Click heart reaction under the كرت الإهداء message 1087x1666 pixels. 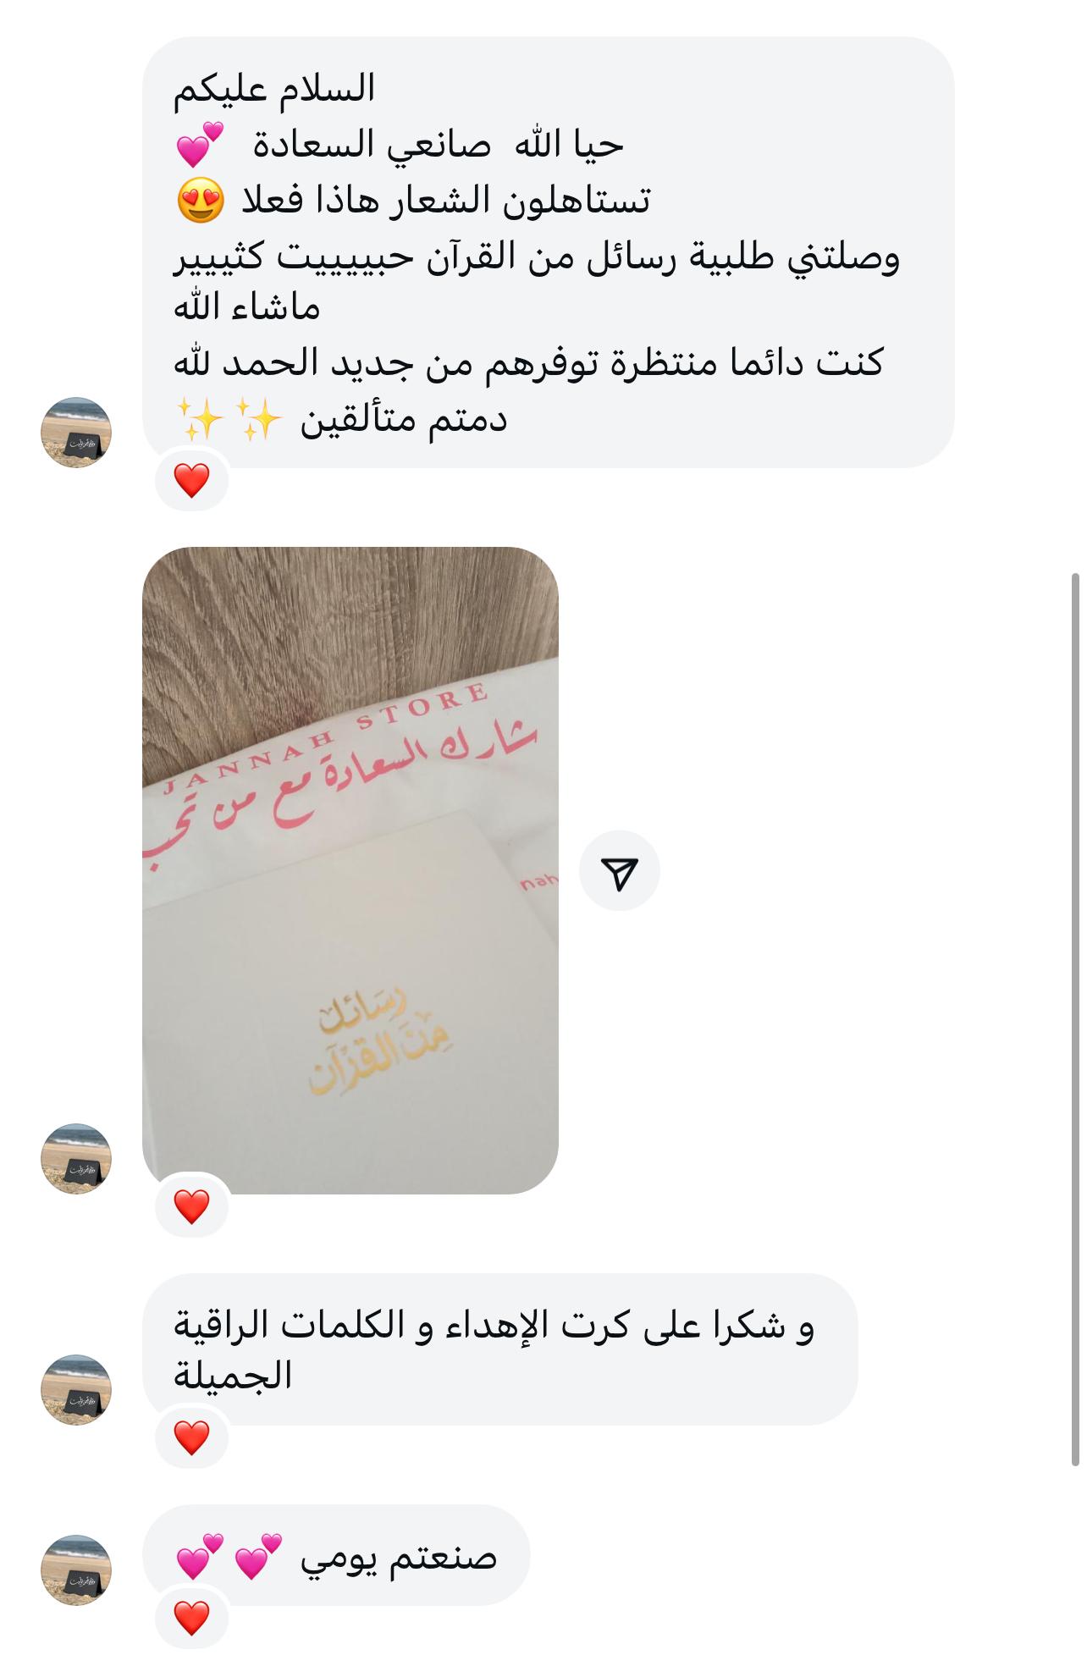click(x=191, y=1437)
